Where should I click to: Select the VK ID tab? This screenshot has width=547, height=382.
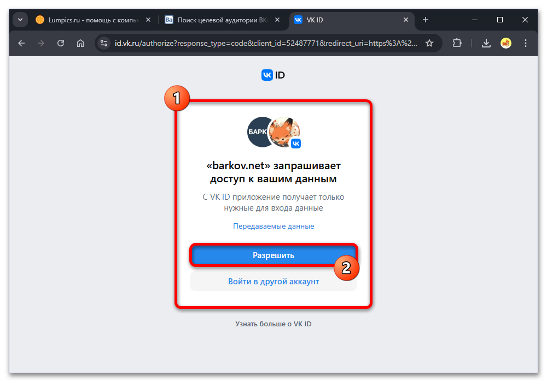click(351, 20)
